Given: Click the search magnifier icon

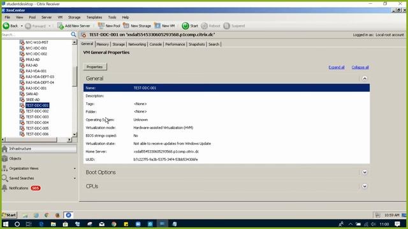Looking at the screenshot, I should tap(73, 34).
